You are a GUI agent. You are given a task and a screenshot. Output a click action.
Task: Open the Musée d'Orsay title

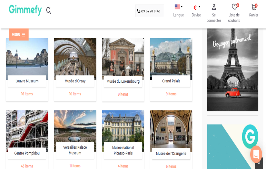click(x=75, y=81)
